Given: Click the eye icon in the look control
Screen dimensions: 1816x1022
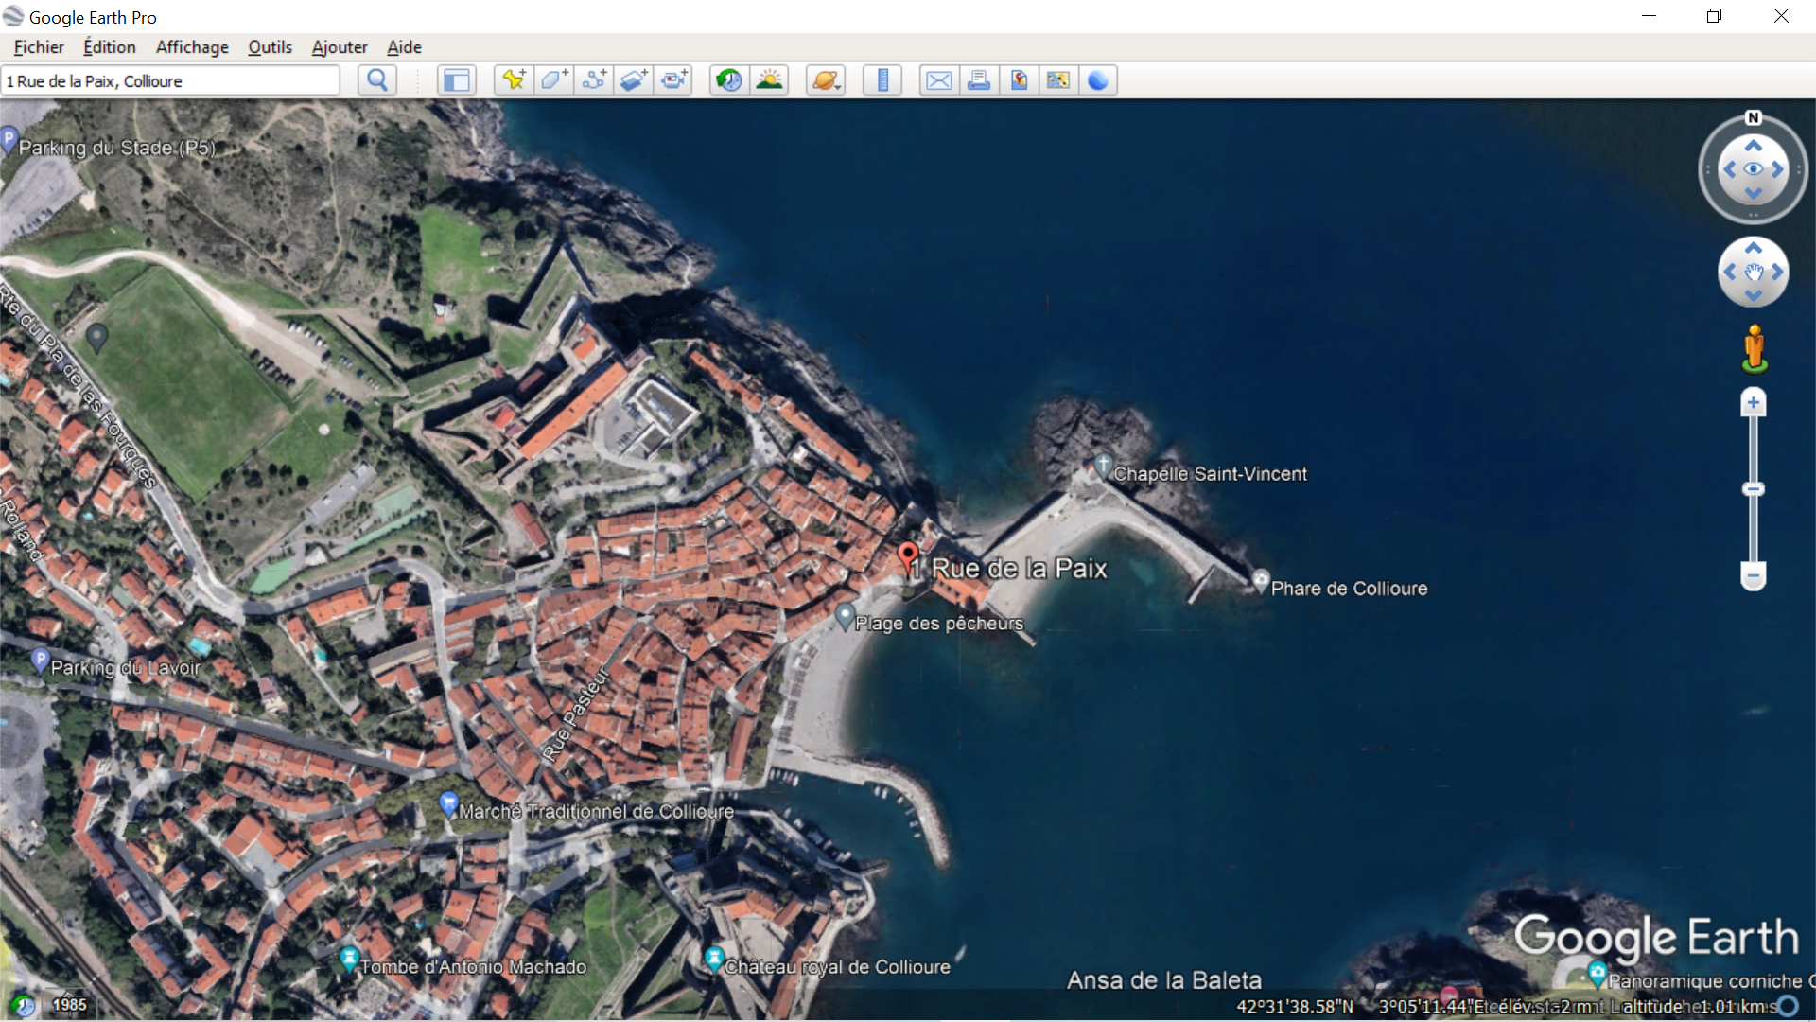Looking at the screenshot, I should [1754, 169].
